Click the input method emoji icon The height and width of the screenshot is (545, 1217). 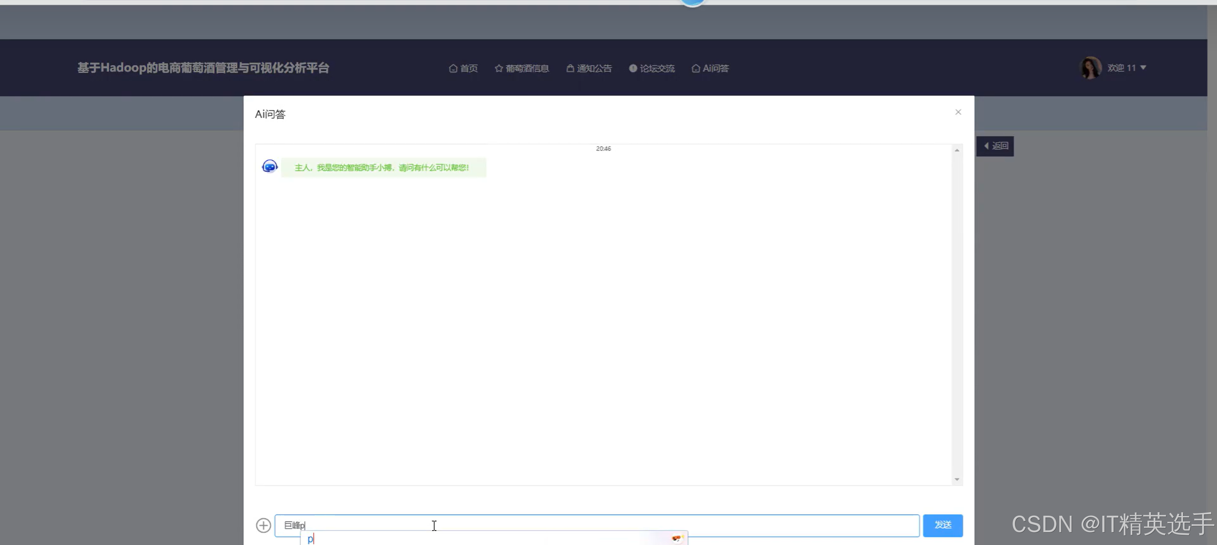pos(678,538)
